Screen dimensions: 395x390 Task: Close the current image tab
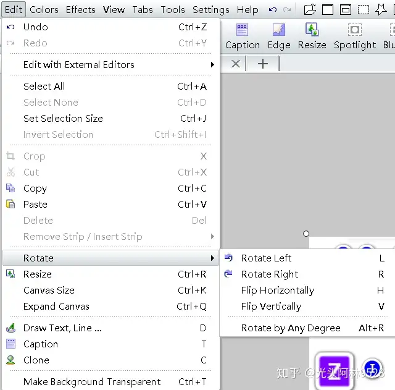236,64
